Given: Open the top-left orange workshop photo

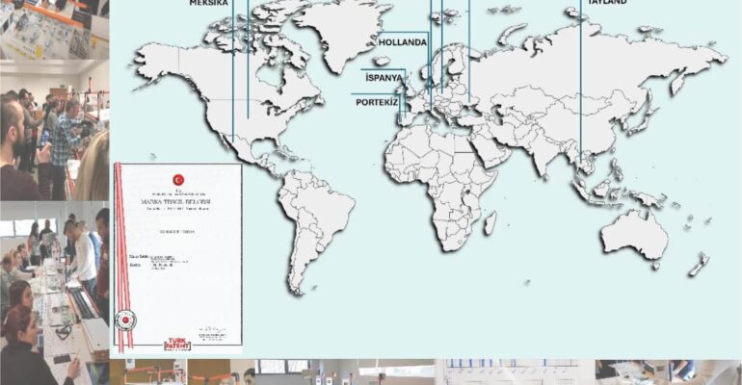Looking at the screenshot, I should (x=54, y=29).
